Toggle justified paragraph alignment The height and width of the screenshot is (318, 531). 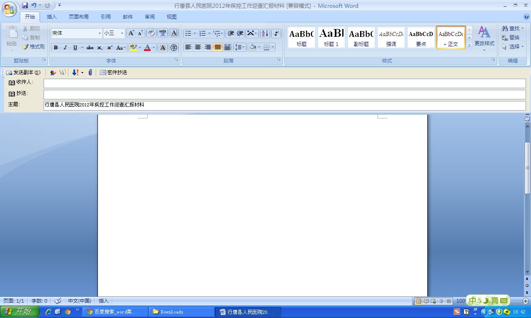pyautogui.click(x=217, y=47)
